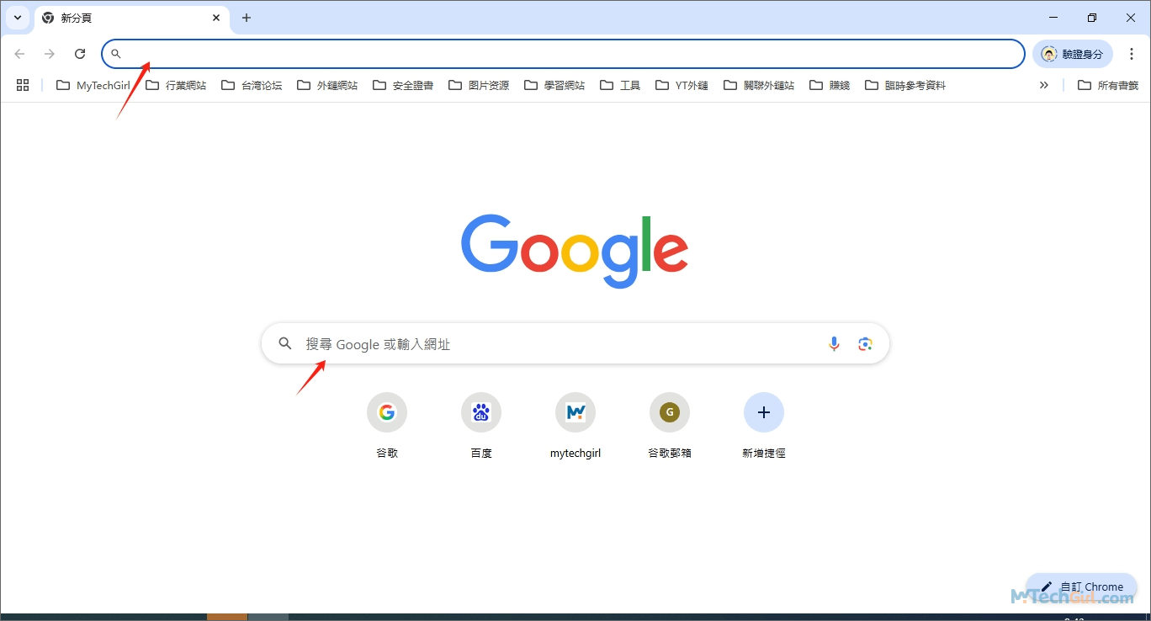Expand hidden bookmarks with the overflow chevron
1151x621 pixels.
(x=1043, y=84)
